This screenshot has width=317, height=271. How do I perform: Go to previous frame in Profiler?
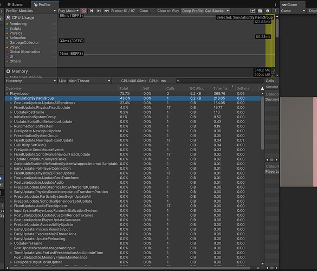tap(92, 11)
